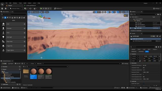Click the favorites star icon in Details
The width and height of the screenshot is (162, 91).
159,47
